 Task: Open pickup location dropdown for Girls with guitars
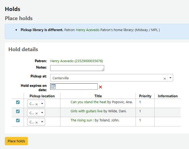pos(42,113)
